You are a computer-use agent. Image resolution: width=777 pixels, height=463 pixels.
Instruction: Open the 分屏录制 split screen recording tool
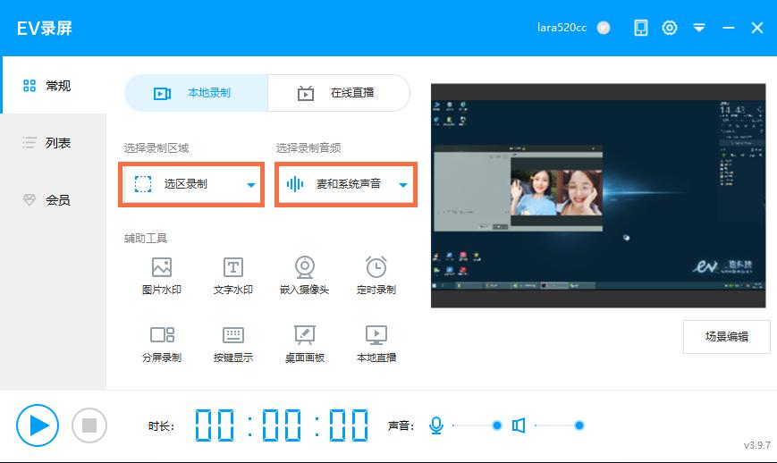pyautogui.click(x=162, y=344)
